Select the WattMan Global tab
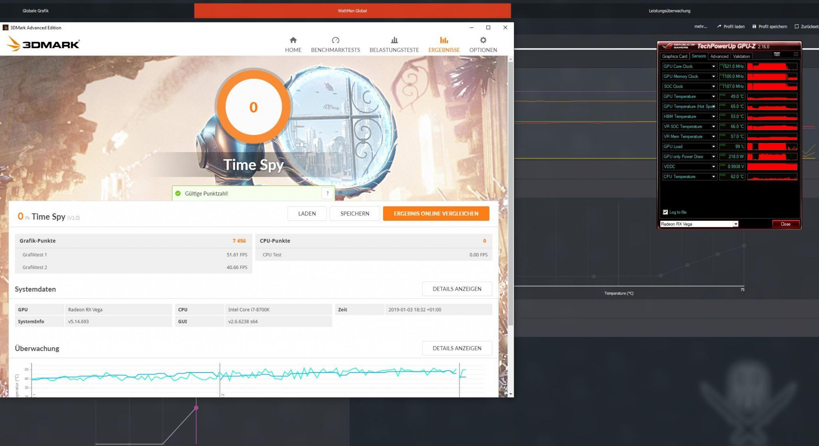819x446 pixels. pyautogui.click(x=352, y=11)
